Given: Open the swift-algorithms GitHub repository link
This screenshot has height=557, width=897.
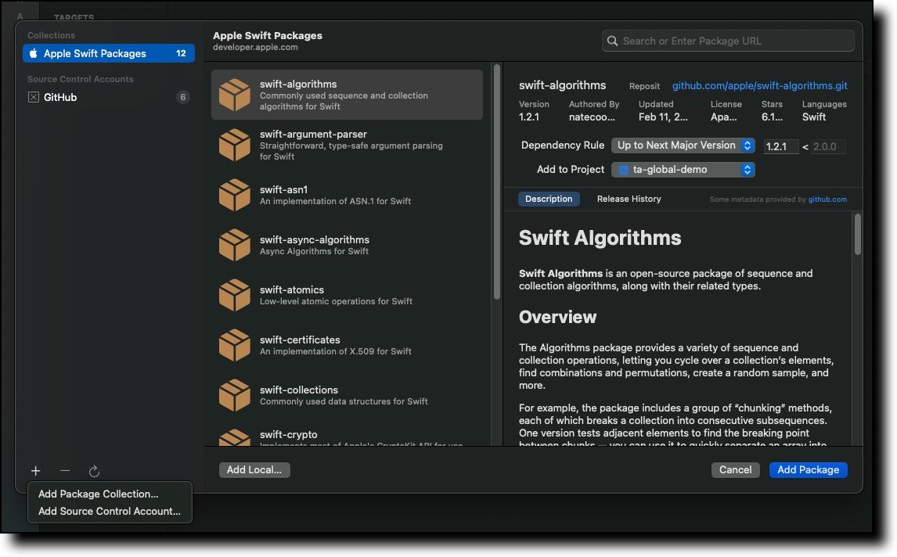Looking at the screenshot, I should pyautogui.click(x=759, y=86).
